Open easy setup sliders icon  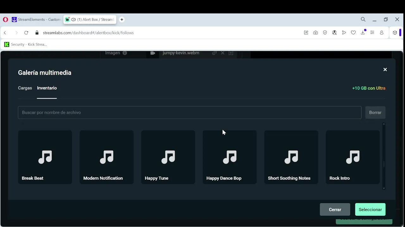tap(372, 33)
